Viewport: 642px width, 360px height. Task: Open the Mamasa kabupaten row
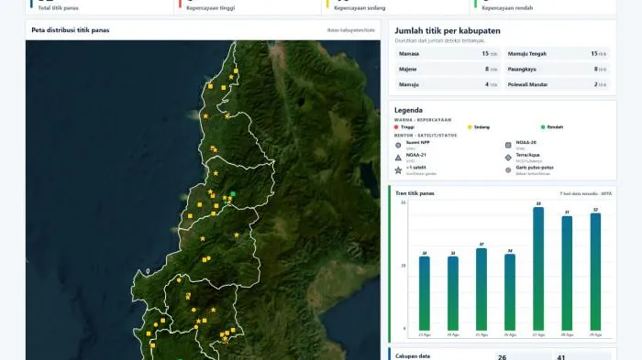[x=448, y=54]
